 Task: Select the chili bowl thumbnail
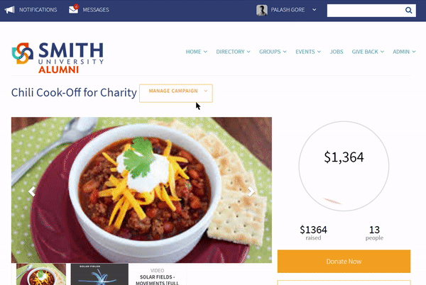pos(41,274)
